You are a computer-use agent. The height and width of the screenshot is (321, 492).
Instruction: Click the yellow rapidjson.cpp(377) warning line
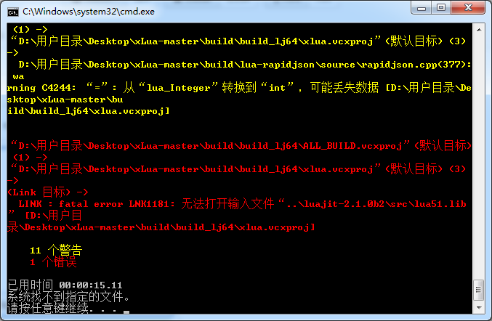pyautogui.click(x=245, y=65)
